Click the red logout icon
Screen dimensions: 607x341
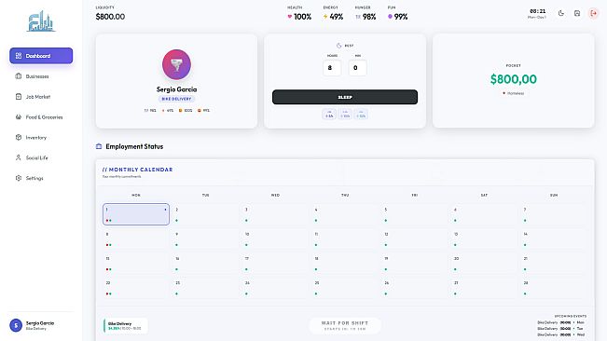click(x=593, y=14)
